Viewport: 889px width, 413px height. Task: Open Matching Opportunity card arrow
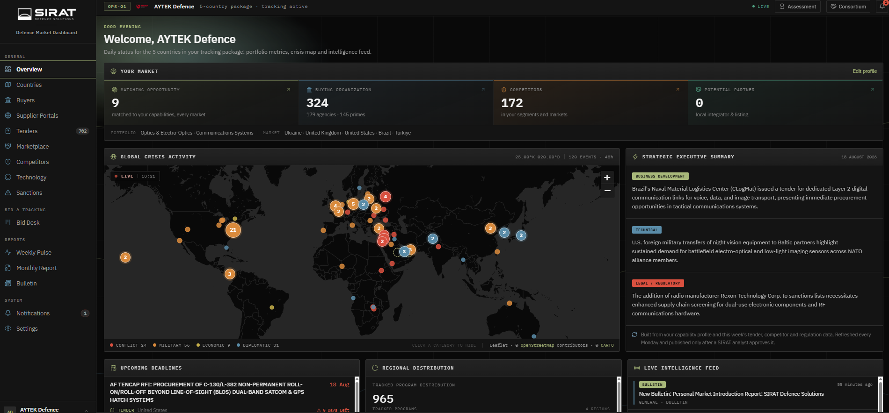click(289, 89)
